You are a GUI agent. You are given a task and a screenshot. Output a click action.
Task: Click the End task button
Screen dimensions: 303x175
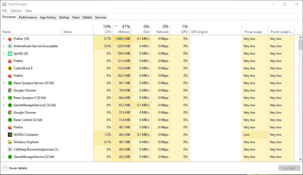coord(289,168)
